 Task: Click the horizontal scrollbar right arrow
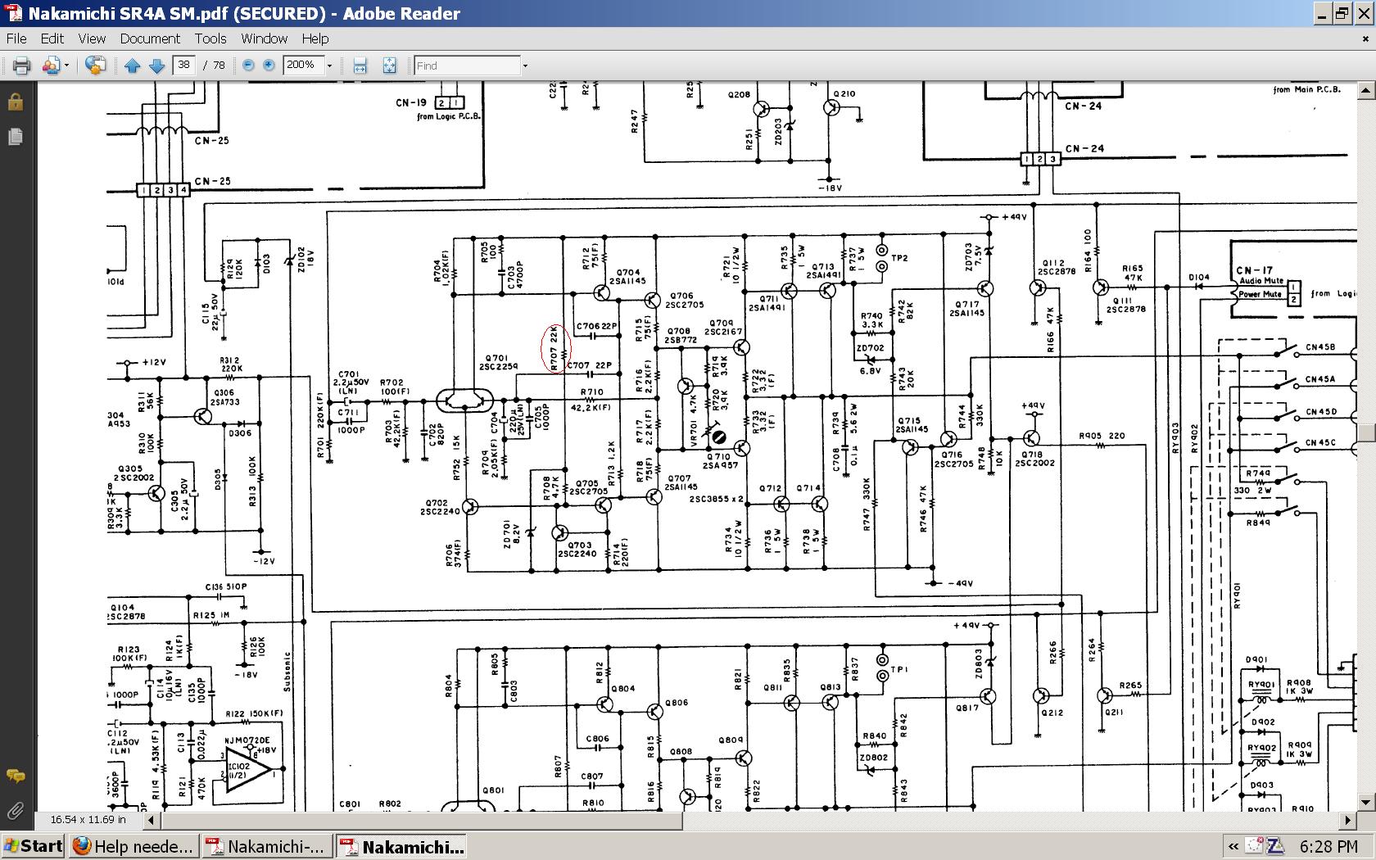click(1348, 819)
